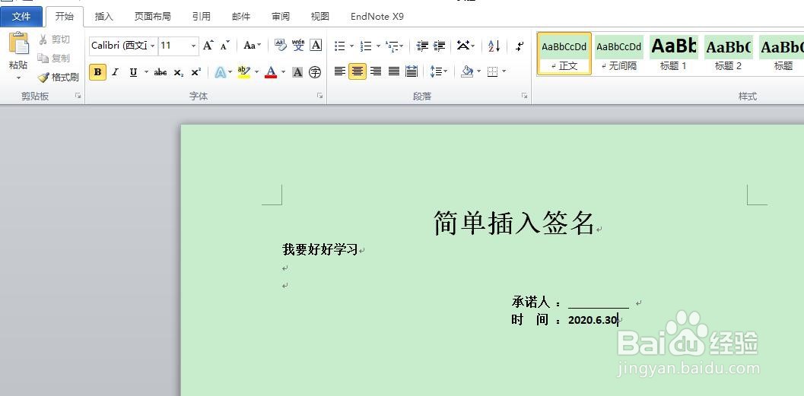Switch to Insert (插入) tab
This screenshot has width=804, height=396.
(x=103, y=17)
